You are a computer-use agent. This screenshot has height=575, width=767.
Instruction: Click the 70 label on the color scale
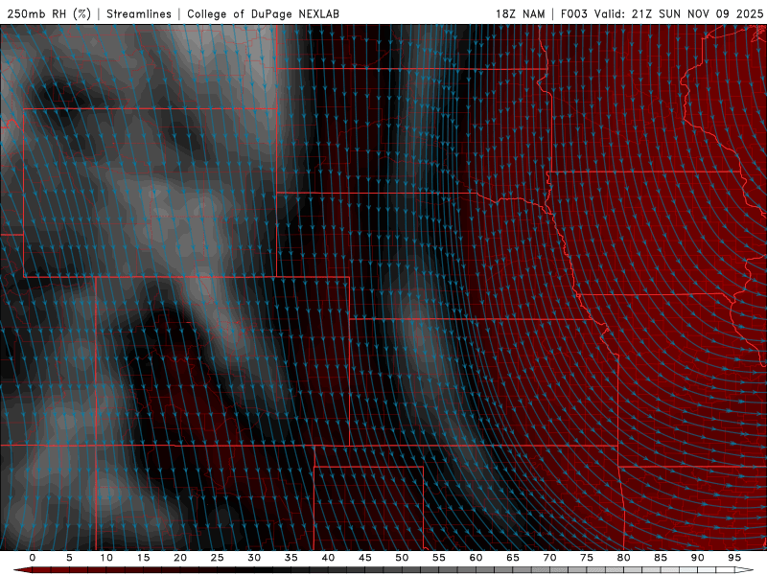[549, 558]
